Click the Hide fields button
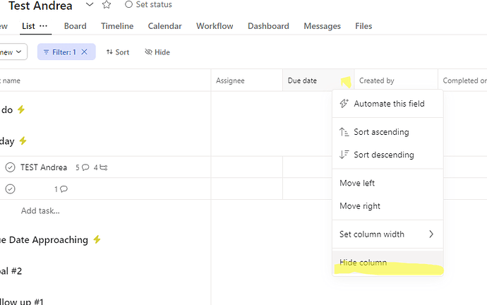The height and width of the screenshot is (305, 487). [x=157, y=52]
